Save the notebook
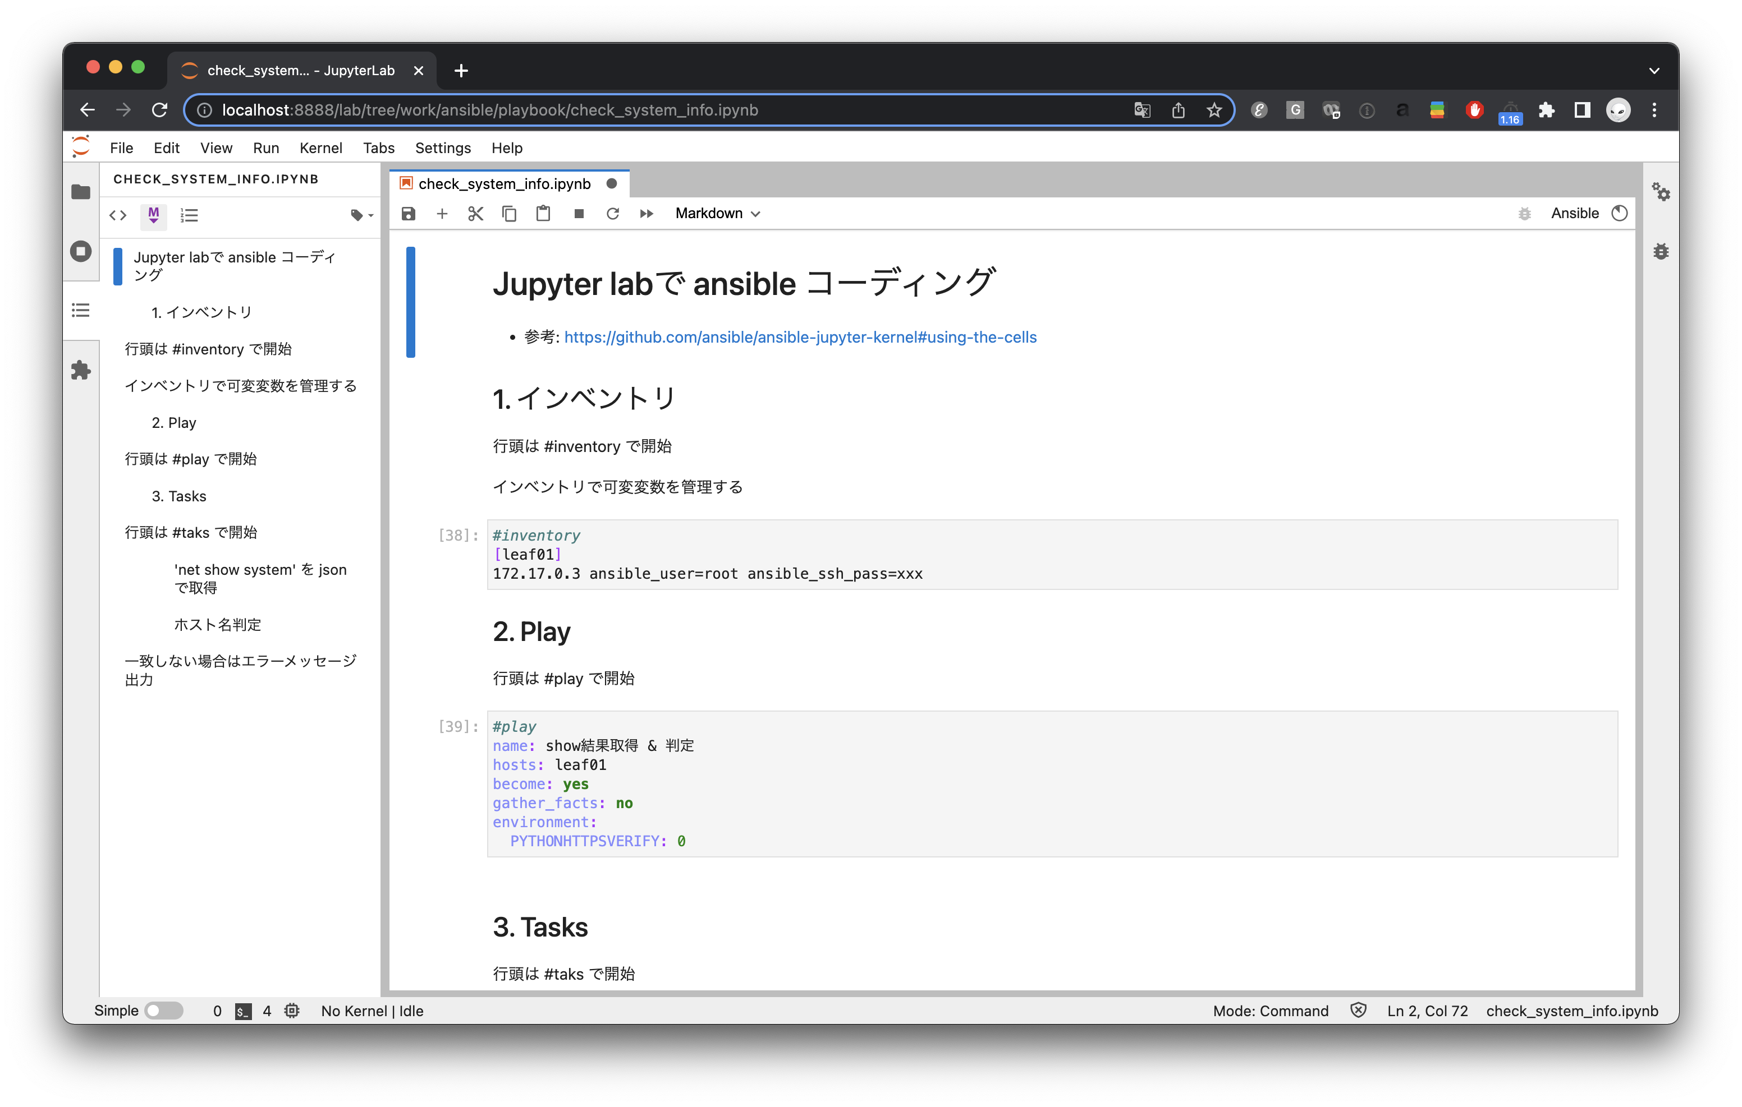The height and width of the screenshot is (1107, 1742). click(x=409, y=213)
